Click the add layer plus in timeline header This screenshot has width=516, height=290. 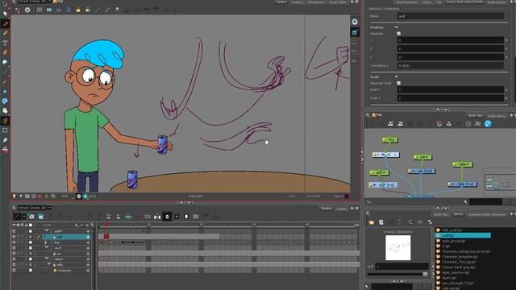[x=77, y=226]
